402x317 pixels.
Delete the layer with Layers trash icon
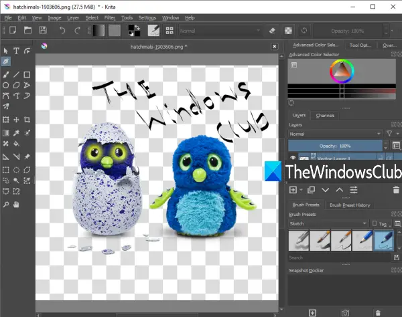pyautogui.click(x=396, y=190)
